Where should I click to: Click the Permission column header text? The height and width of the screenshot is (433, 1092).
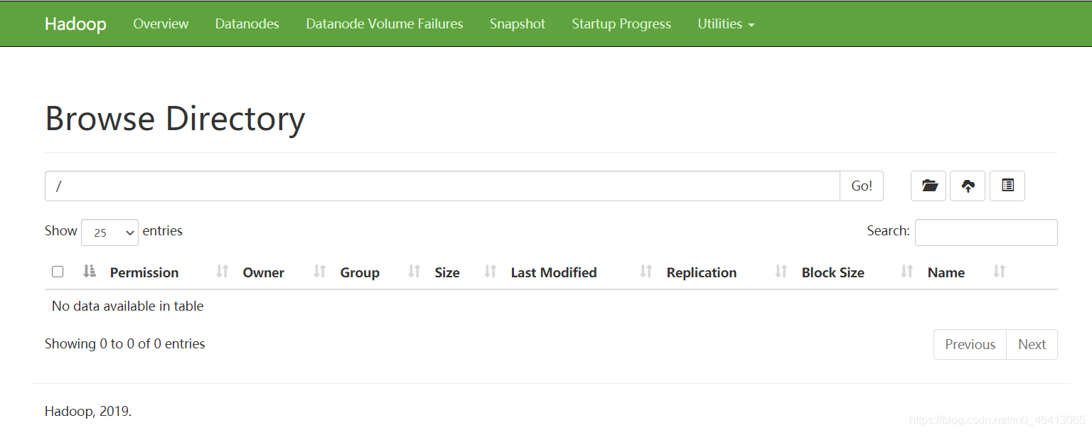pos(144,272)
